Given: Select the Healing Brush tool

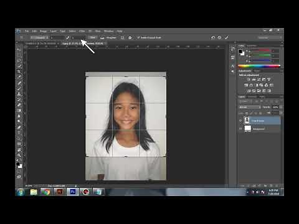Looking at the screenshot, I should tap(19, 83).
